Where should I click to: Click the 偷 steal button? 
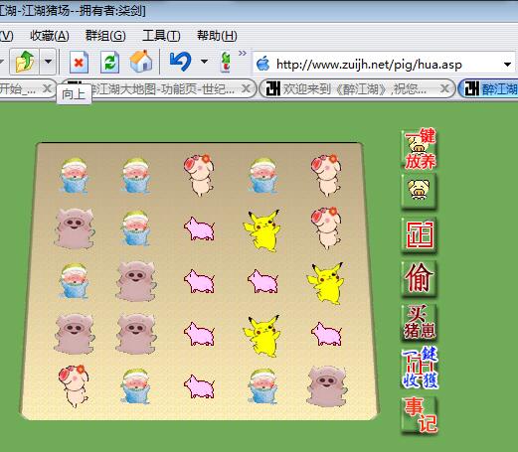click(x=419, y=278)
